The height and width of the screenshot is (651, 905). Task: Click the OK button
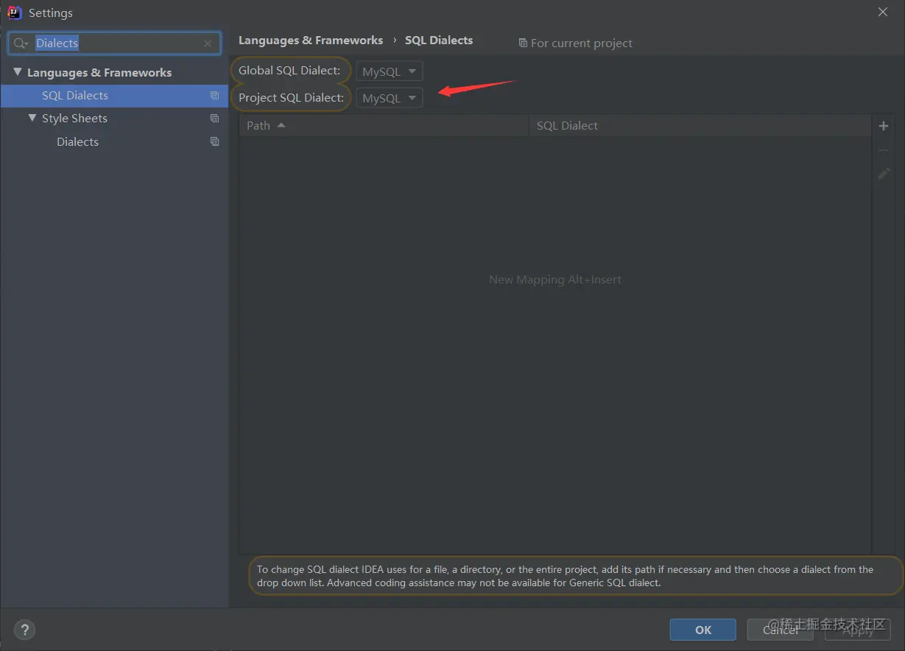tap(702, 630)
